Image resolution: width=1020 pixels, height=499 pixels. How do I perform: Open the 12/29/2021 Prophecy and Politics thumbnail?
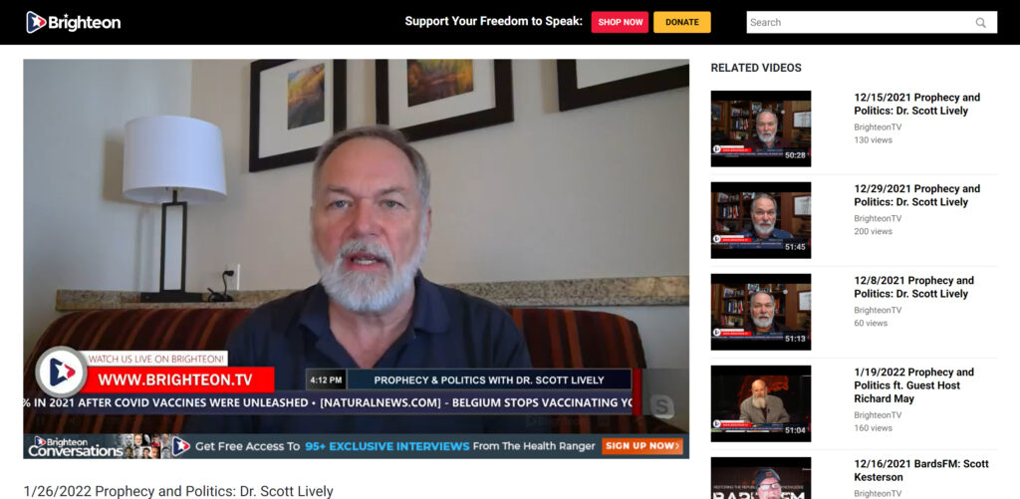[760, 220]
